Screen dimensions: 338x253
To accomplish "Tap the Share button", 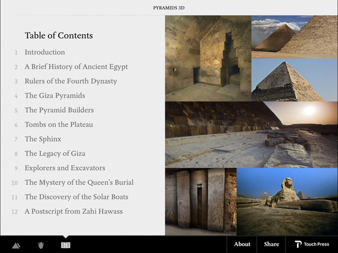I will click(x=271, y=244).
